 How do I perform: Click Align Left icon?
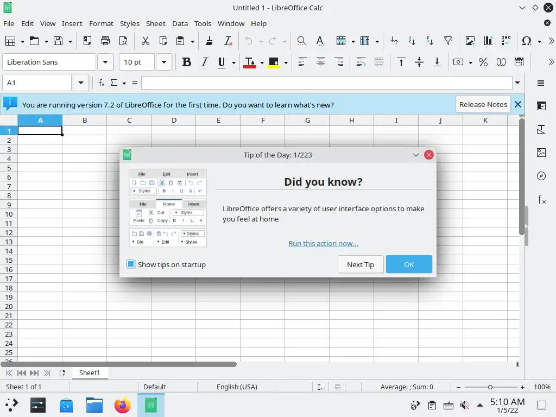coord(302,62)
